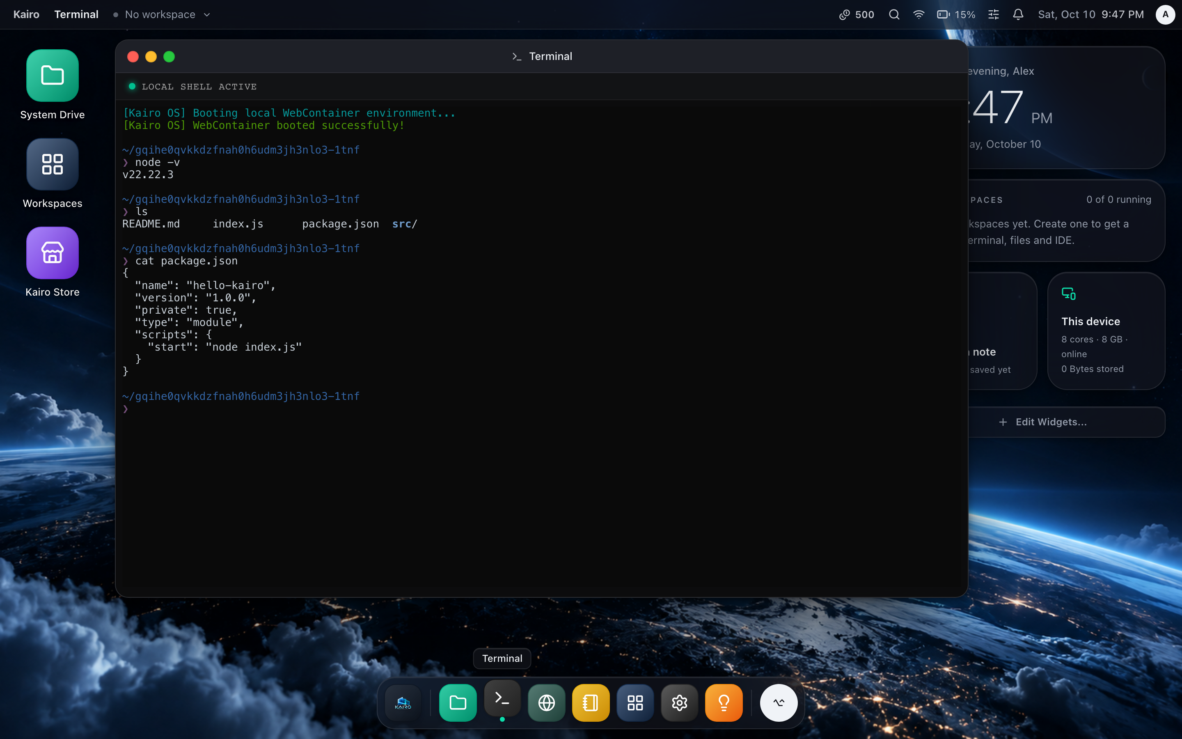The width and height of the screenshot is (1182, 739).
Task: Expand the No workspace dropdown
Action: click(162, 14)
